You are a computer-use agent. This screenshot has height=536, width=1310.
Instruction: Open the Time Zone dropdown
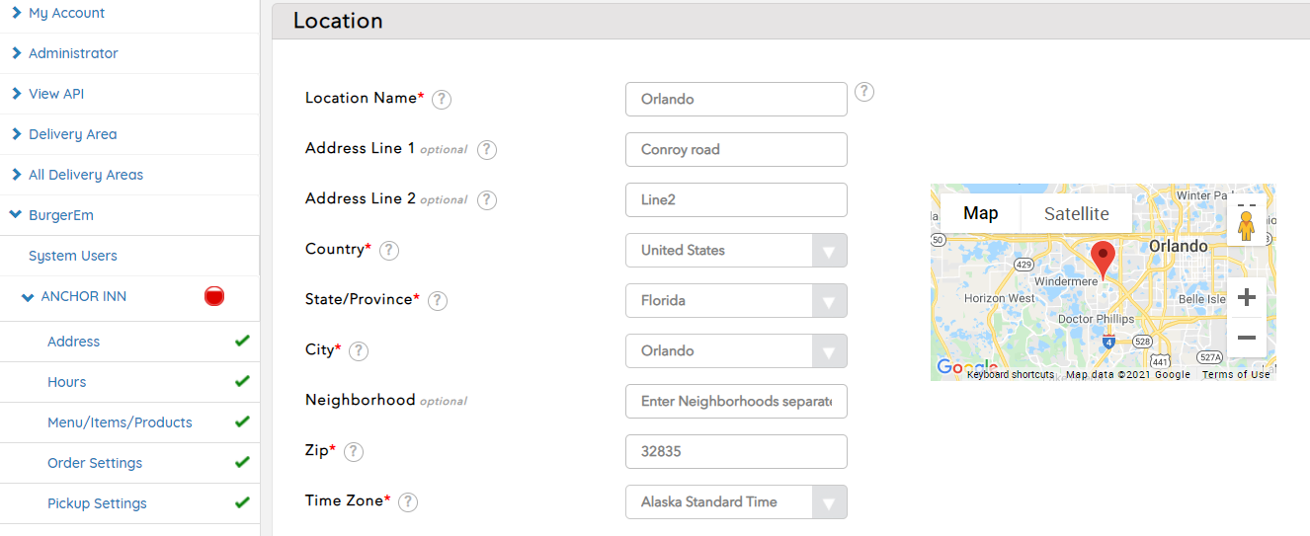736,502
